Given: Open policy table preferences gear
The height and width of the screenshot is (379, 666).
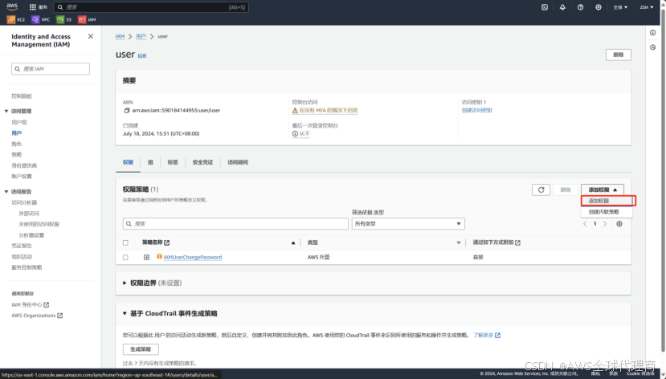Looking at the screenshot, I should coord(619,224).
